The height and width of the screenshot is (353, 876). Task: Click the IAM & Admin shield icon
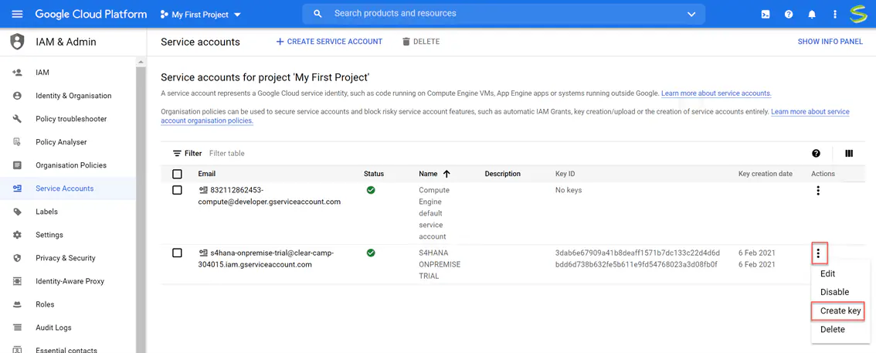[x=18, y=42]
